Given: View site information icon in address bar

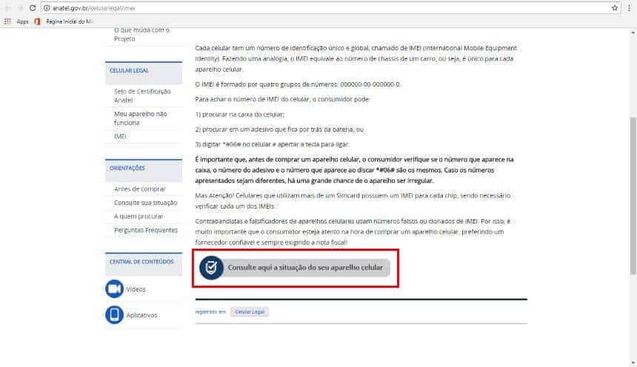Looking at the screenshot, I should click(47, 7).
